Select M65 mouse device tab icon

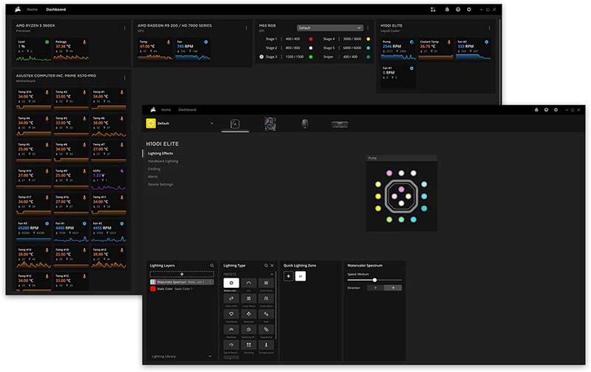tap(305, 124)
